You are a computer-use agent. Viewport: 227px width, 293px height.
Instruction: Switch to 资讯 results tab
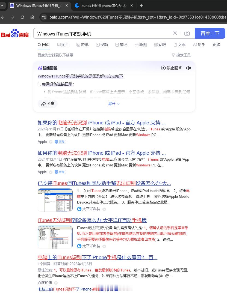[82, 45]
